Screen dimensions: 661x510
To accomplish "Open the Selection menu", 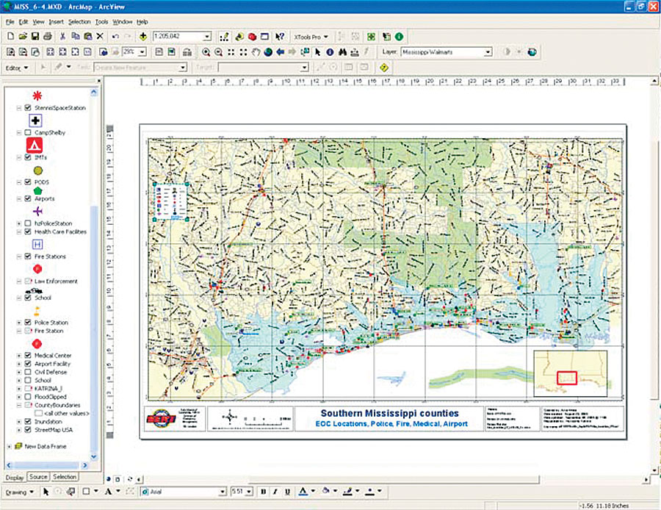I will (79, 22).
